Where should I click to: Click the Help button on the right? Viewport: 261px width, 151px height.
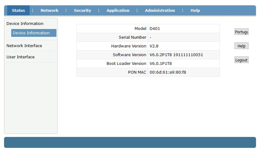point(241,46)
